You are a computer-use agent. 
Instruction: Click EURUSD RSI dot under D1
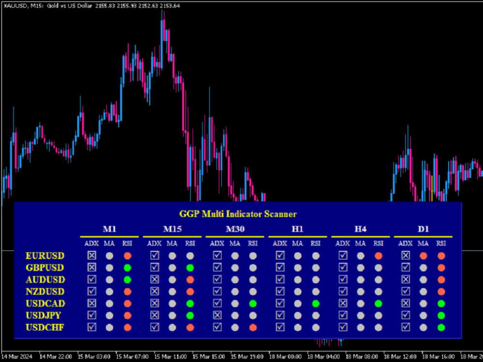click(x=441, y=256)
